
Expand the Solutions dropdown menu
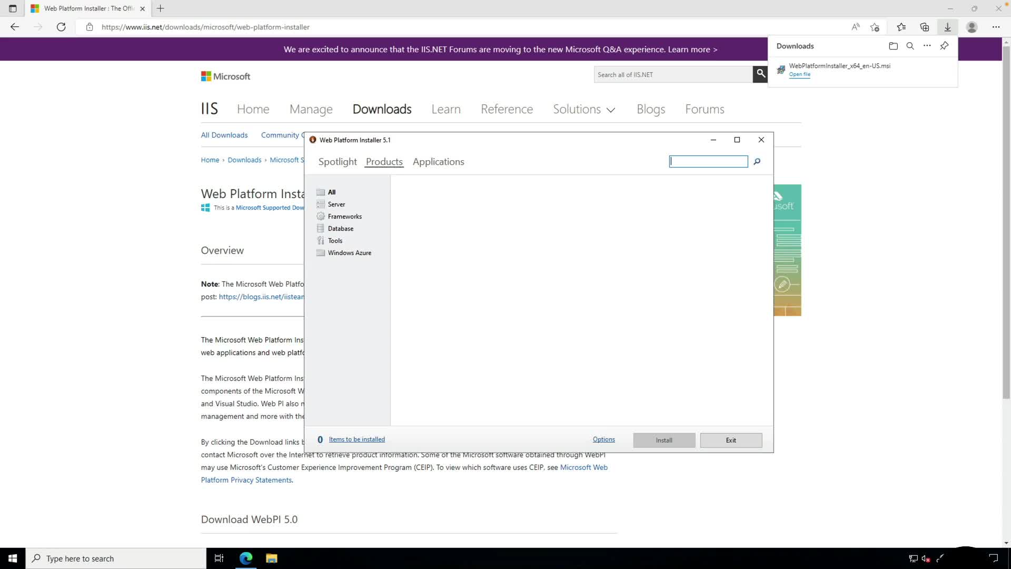coord(584,109)
